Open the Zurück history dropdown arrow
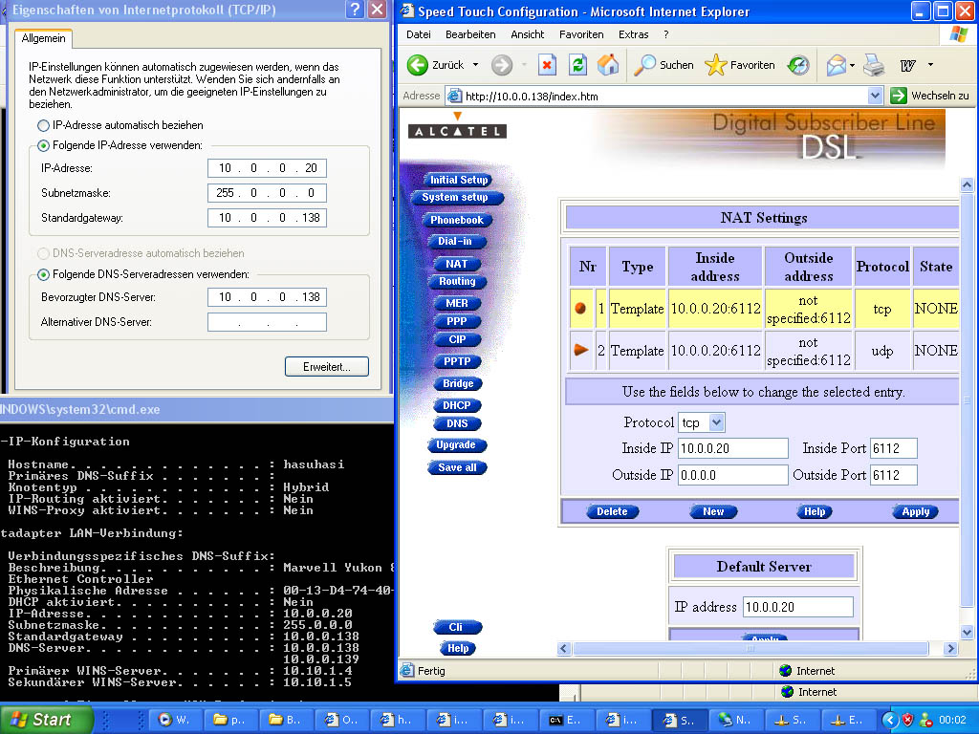This screenshot has height=734, width=979. (476, 65)
